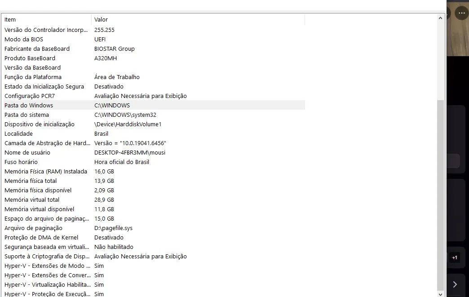Screen dimensions: 469x297
Task: Select the Fuso horário row
Action: [x=154, y=162]
